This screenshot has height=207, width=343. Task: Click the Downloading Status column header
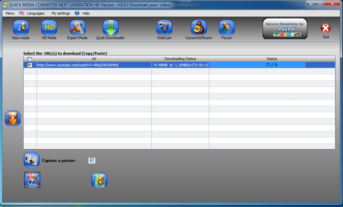180,59
